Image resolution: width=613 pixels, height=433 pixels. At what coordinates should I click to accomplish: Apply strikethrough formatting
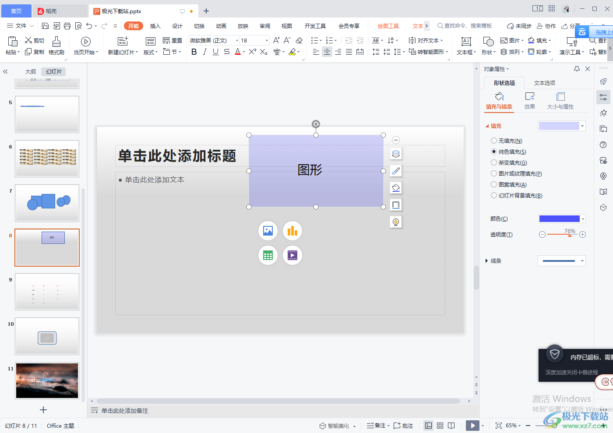226,52
